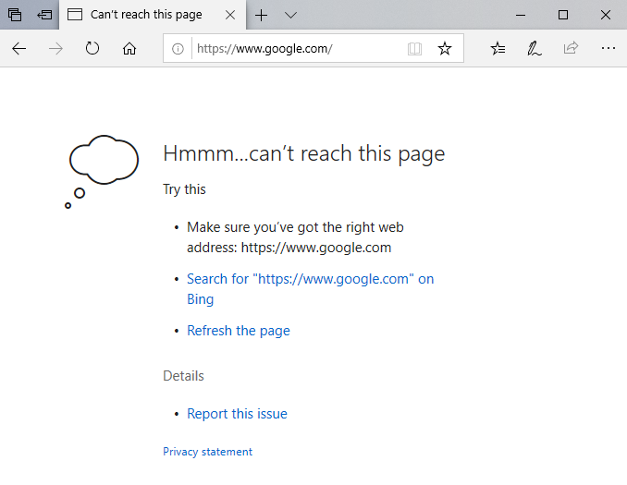Image resolution: width=627 pixels, height=485 pixels.
Task: Toggle Reading view icon
Action: click(x=414, y=49)
